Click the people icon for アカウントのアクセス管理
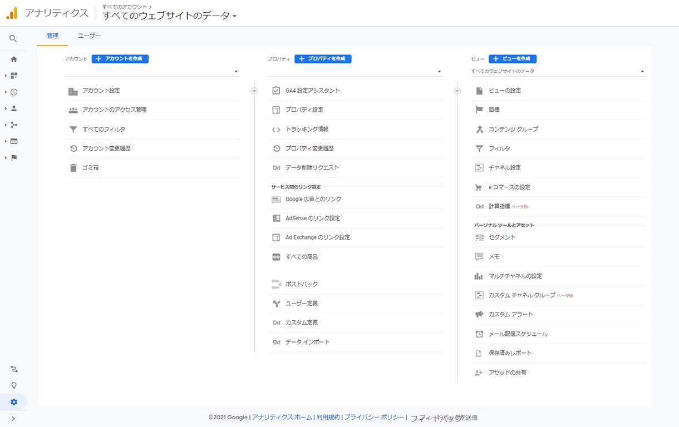This screenshot has width=679, height=427. [73, 110]
